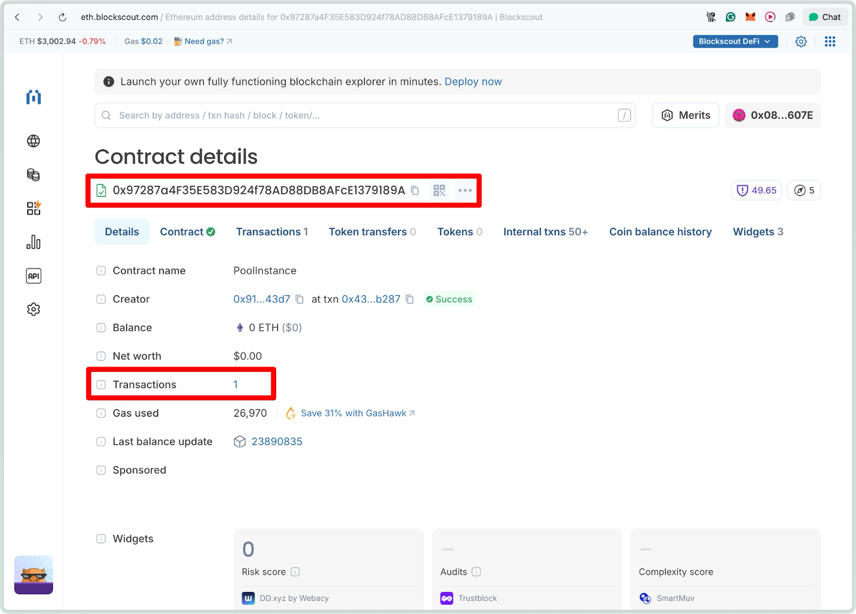Open the apps grid launcher
The image size is (856, 614).
(830, 41)
